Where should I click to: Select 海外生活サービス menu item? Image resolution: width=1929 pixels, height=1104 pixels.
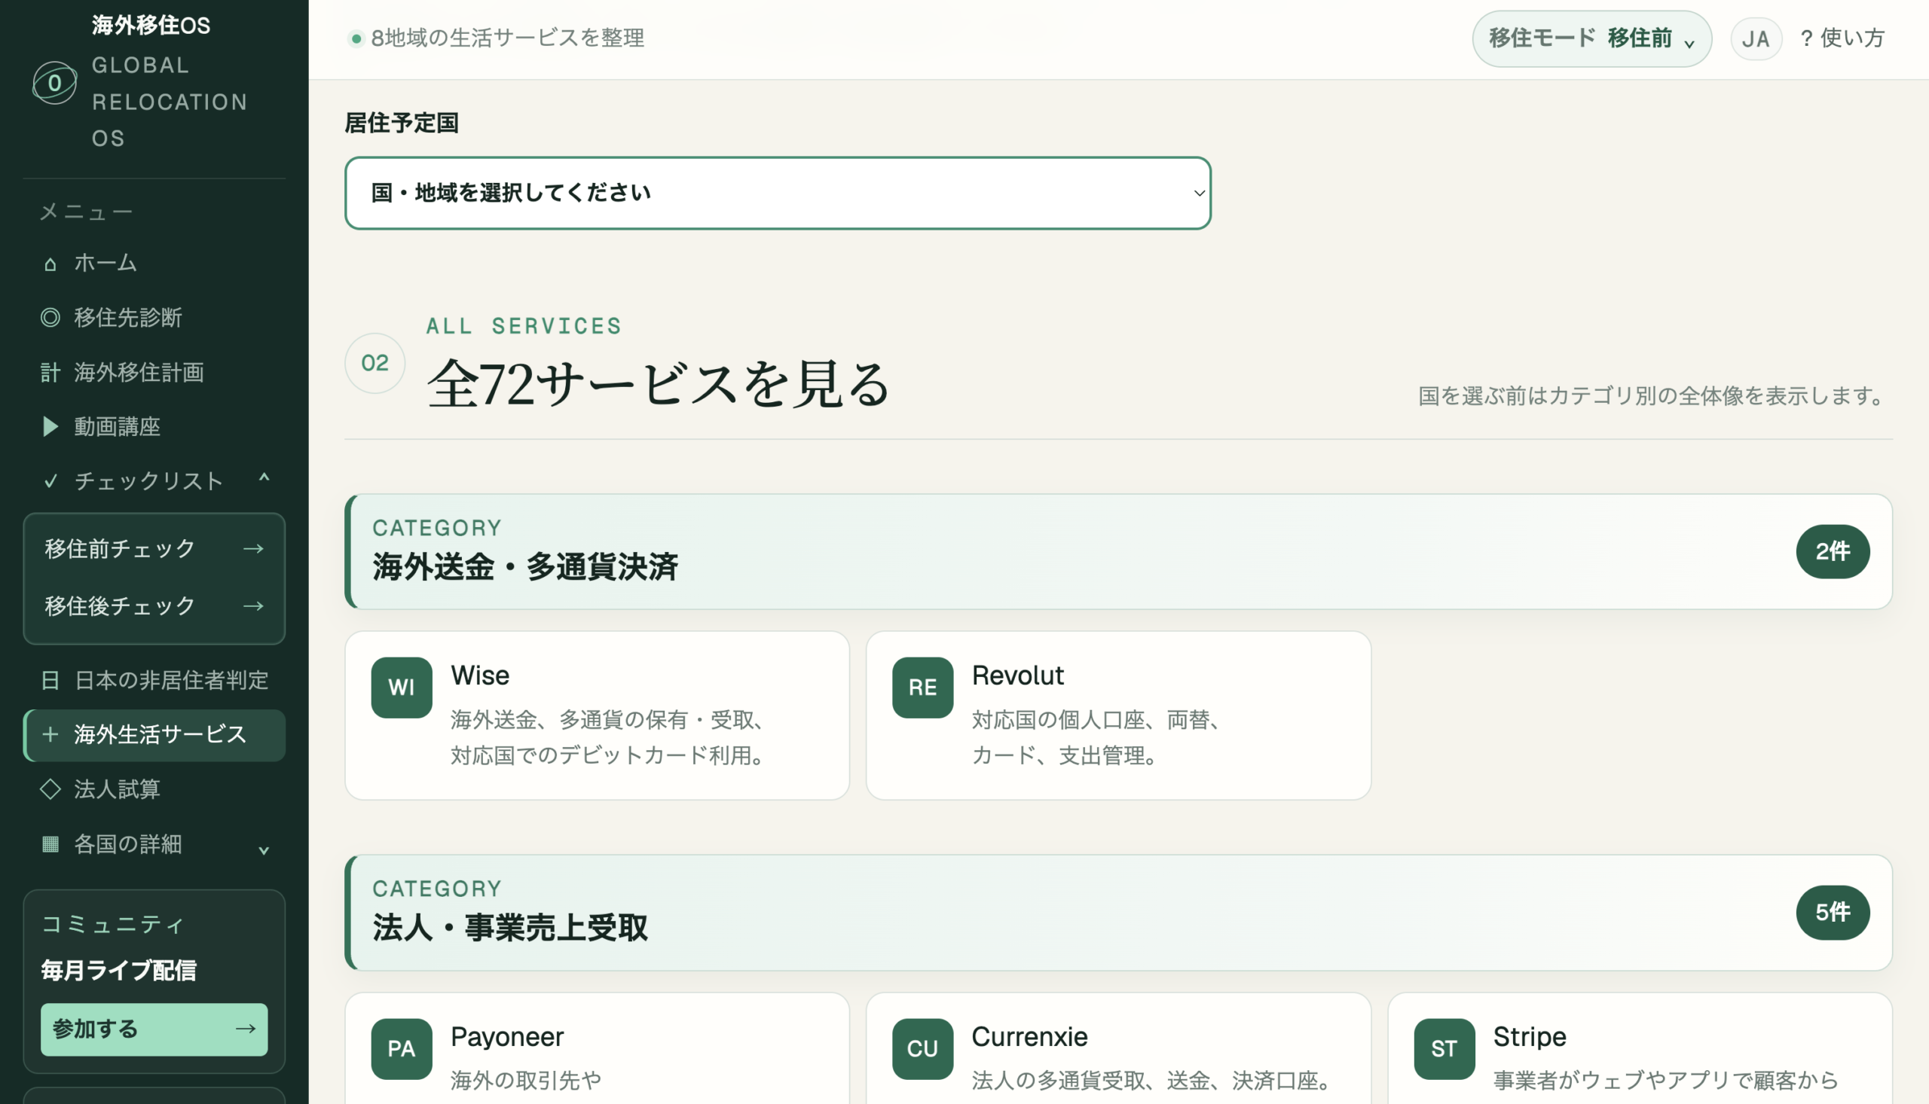[x=154, y=735]
